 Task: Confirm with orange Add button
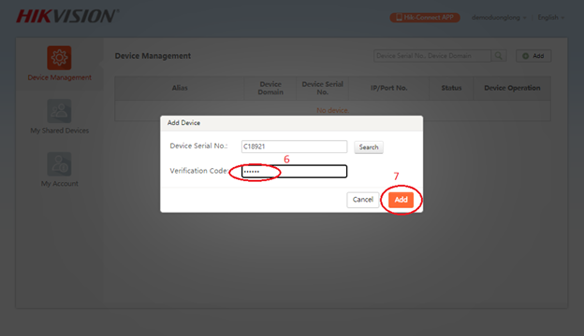[401, 200]
